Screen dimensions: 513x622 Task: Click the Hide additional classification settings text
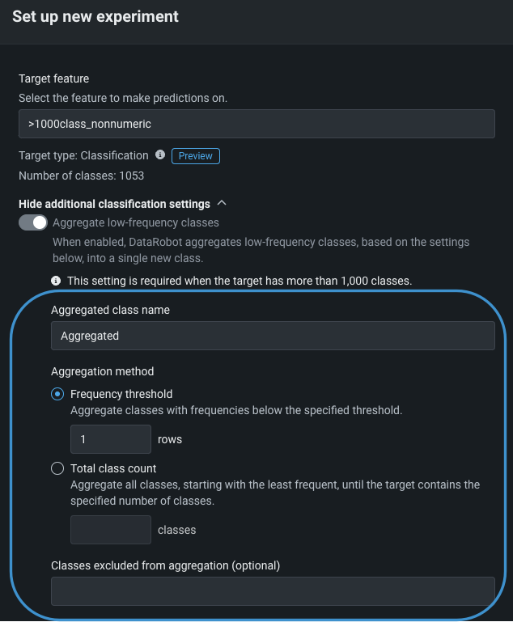coord(114,204)
